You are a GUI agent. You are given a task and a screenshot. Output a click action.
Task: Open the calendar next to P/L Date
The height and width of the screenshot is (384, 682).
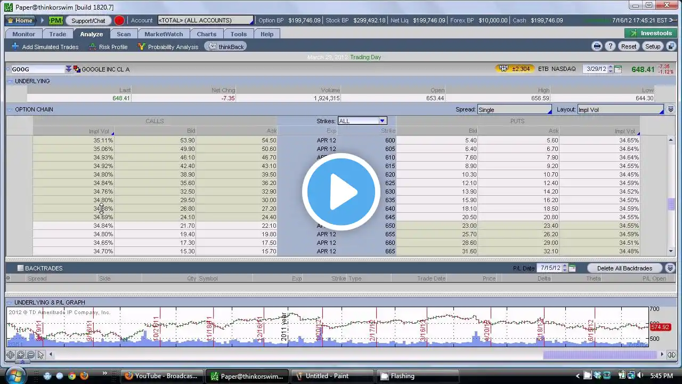pos(572,268)
